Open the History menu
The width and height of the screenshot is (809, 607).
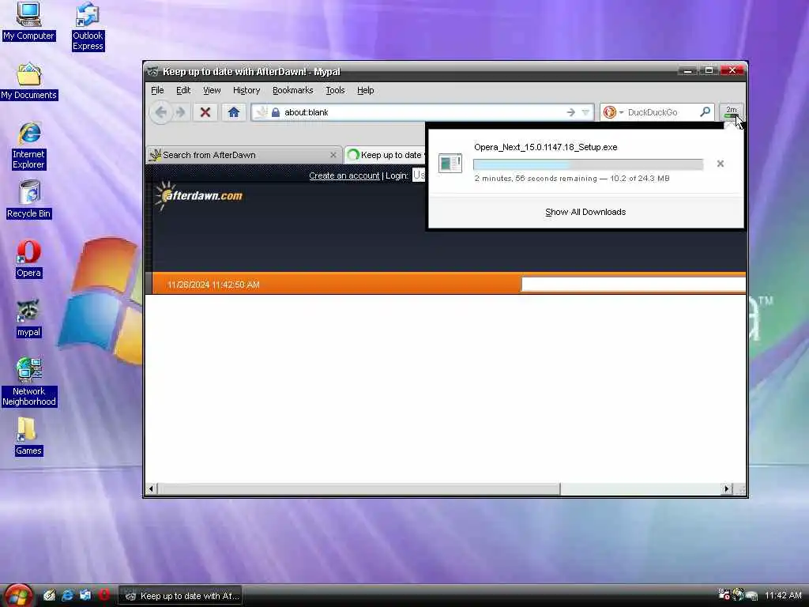tap(246, 90)
